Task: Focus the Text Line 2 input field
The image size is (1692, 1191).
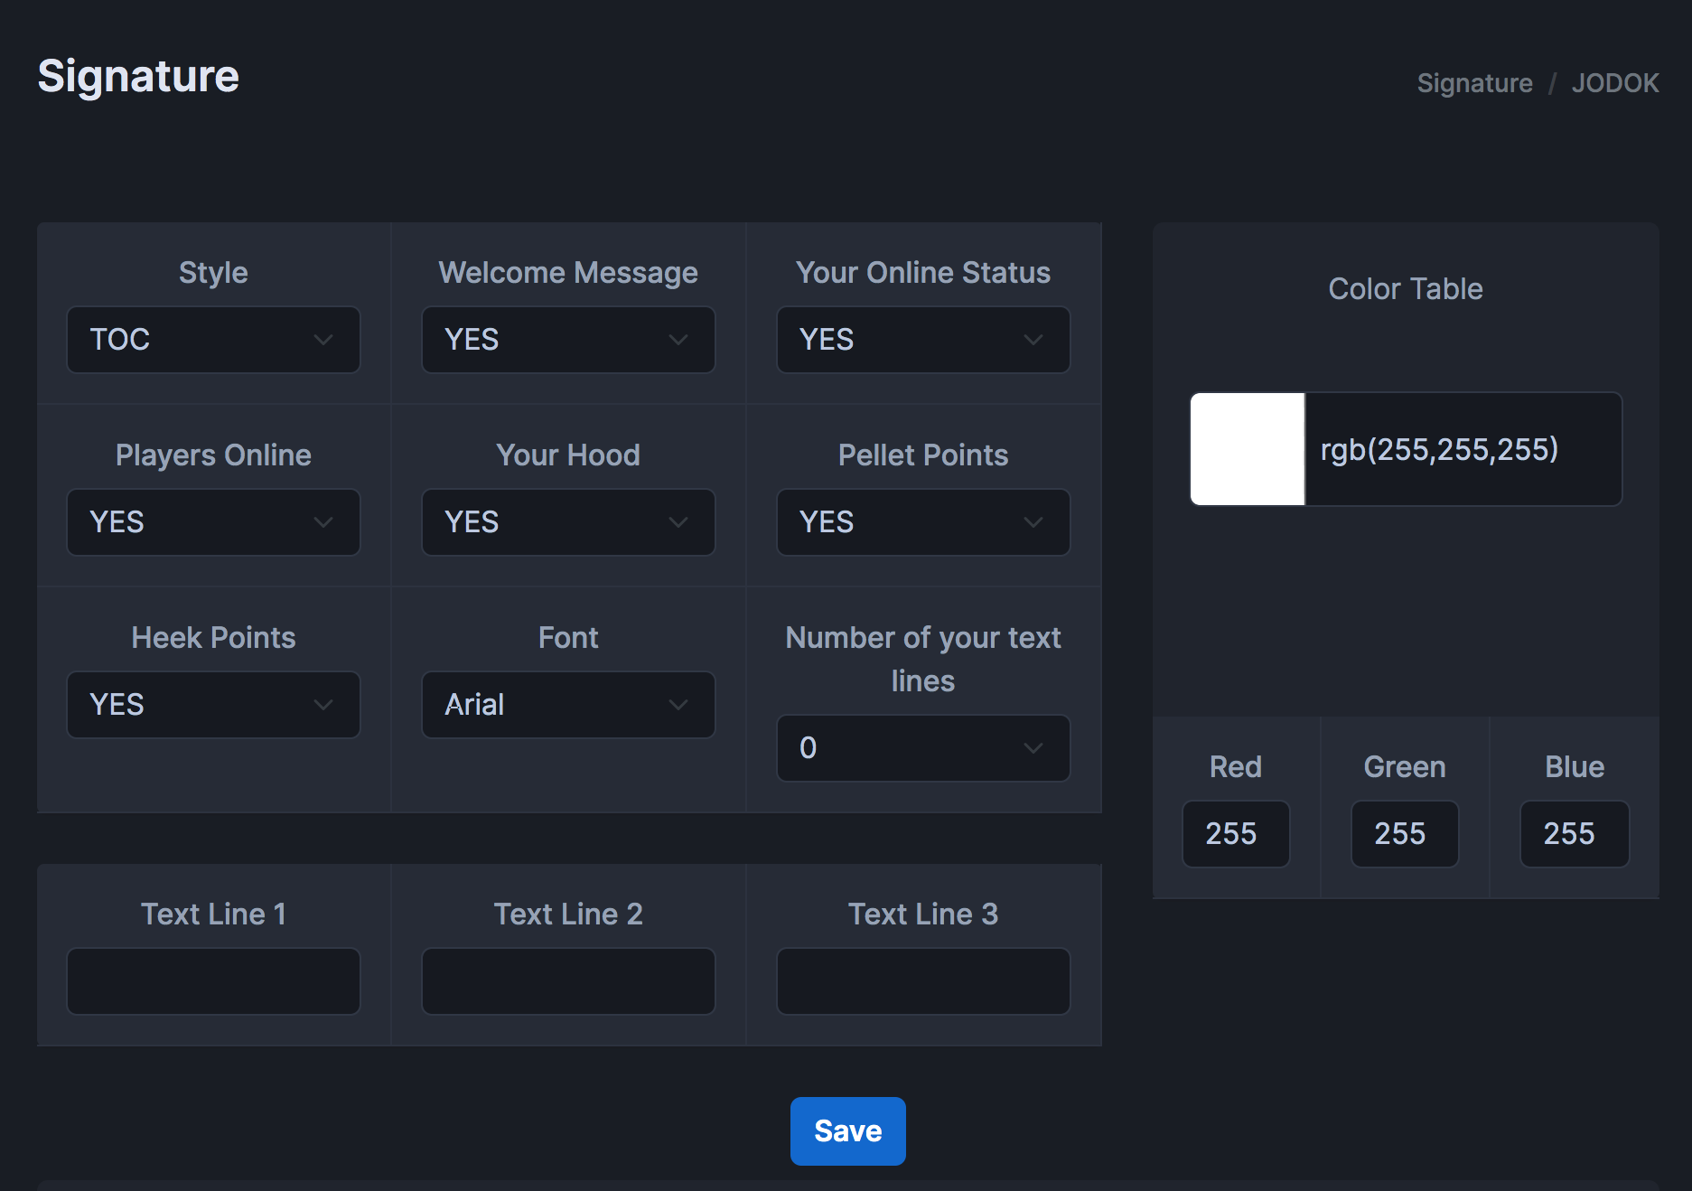Action: coord(568,981)
